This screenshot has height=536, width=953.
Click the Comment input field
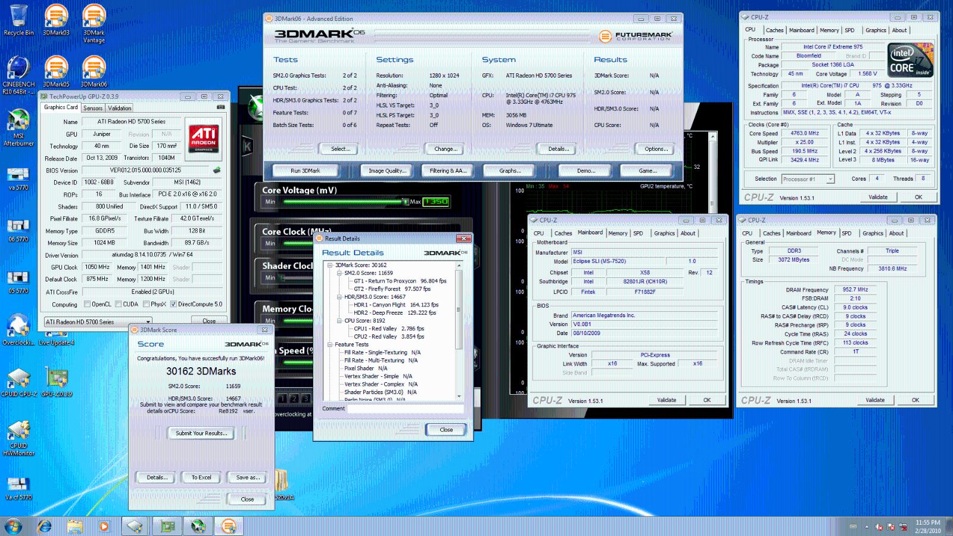[406, 409]
